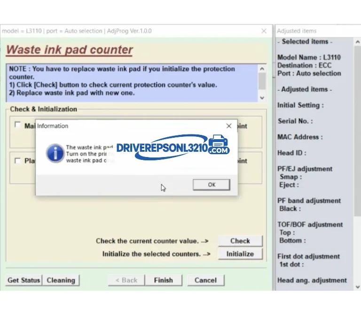Click the 'Check & Initialization' group label

click(44, 109)
